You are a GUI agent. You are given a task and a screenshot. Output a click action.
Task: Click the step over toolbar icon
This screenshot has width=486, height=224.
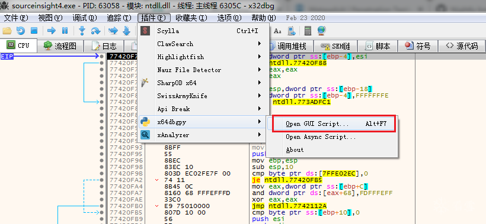95,31
